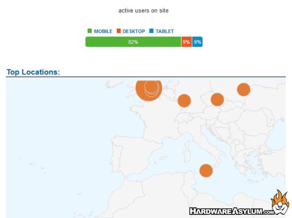
Task: Click the orange location bubble near Czech Republic
Action: pos(217,100)
